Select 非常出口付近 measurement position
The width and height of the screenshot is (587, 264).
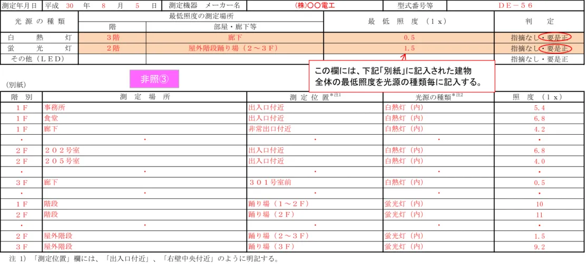270,129
